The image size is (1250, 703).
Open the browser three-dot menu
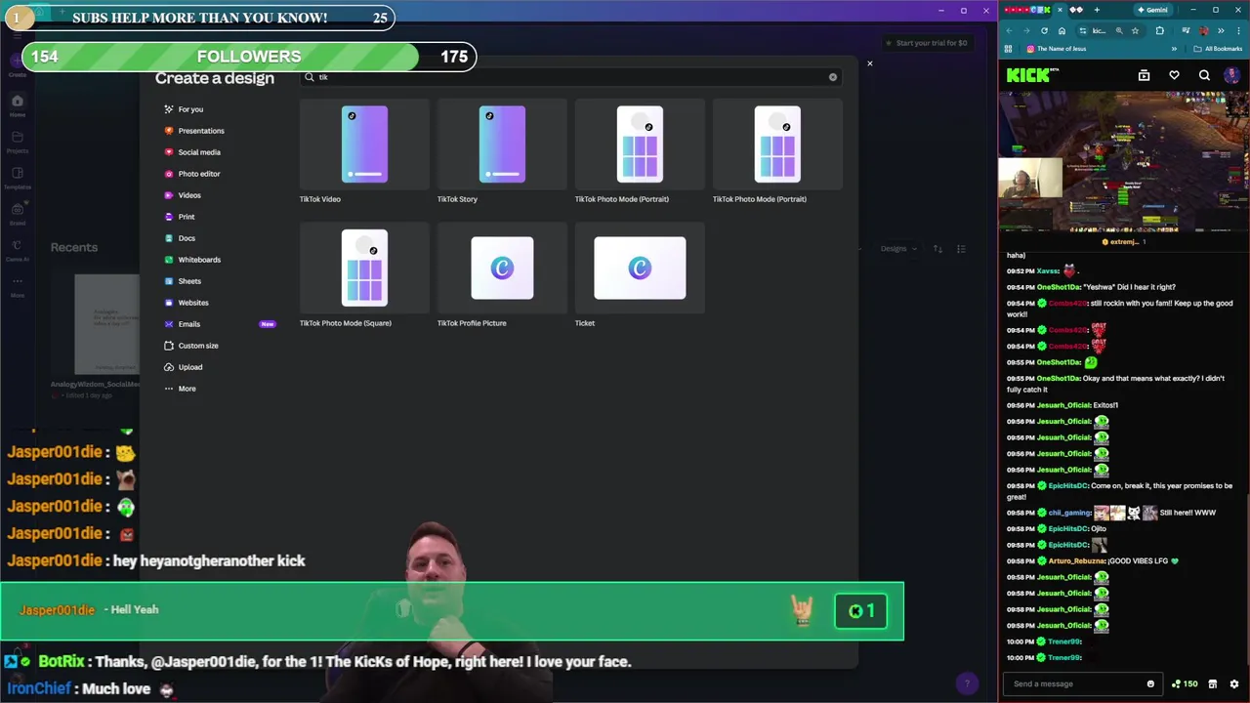[1238, 30]
